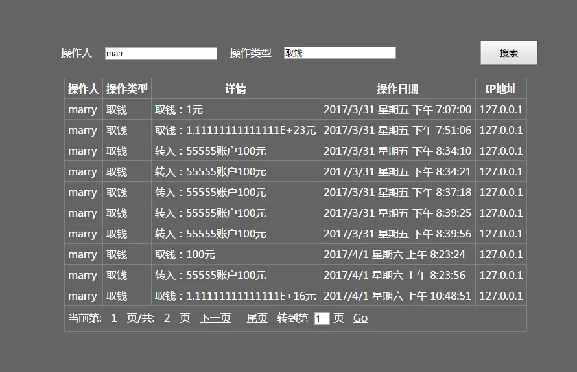Select the 操作日期 column header
The width and height of the screenshot is (577, 372).
point(398,89)
